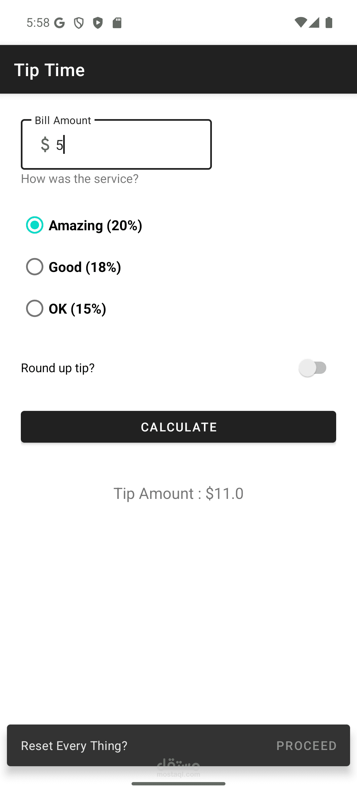This screenshot has height=794, width=357.
Task: Tap the SD card status icon
Action: (117, 23)
